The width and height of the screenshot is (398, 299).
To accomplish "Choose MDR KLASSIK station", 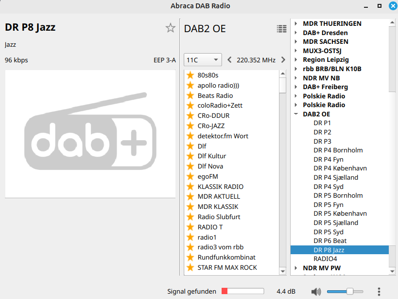I will click(218, 206).
